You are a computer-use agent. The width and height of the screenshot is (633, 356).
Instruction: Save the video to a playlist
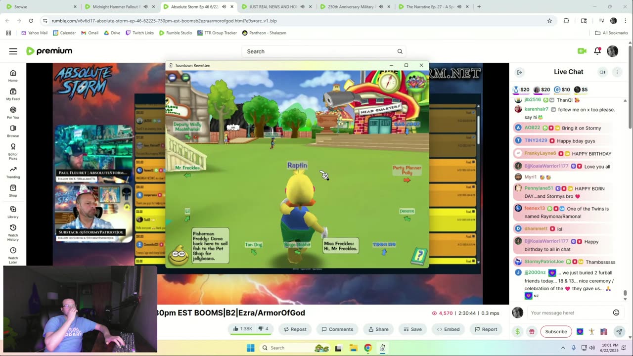412,329
